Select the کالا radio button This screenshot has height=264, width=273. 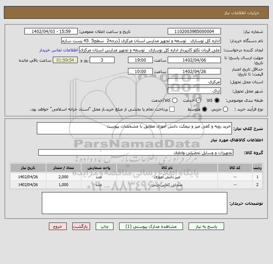217,100
